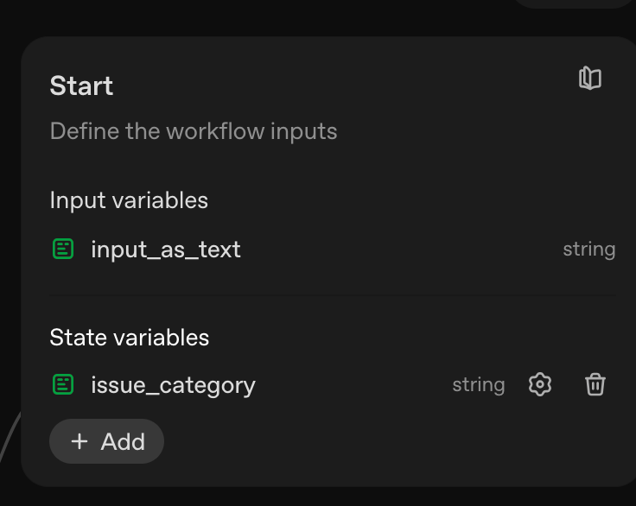Open the documentation book icon in Start panel

pyautogui.click(x=590, y=79)
